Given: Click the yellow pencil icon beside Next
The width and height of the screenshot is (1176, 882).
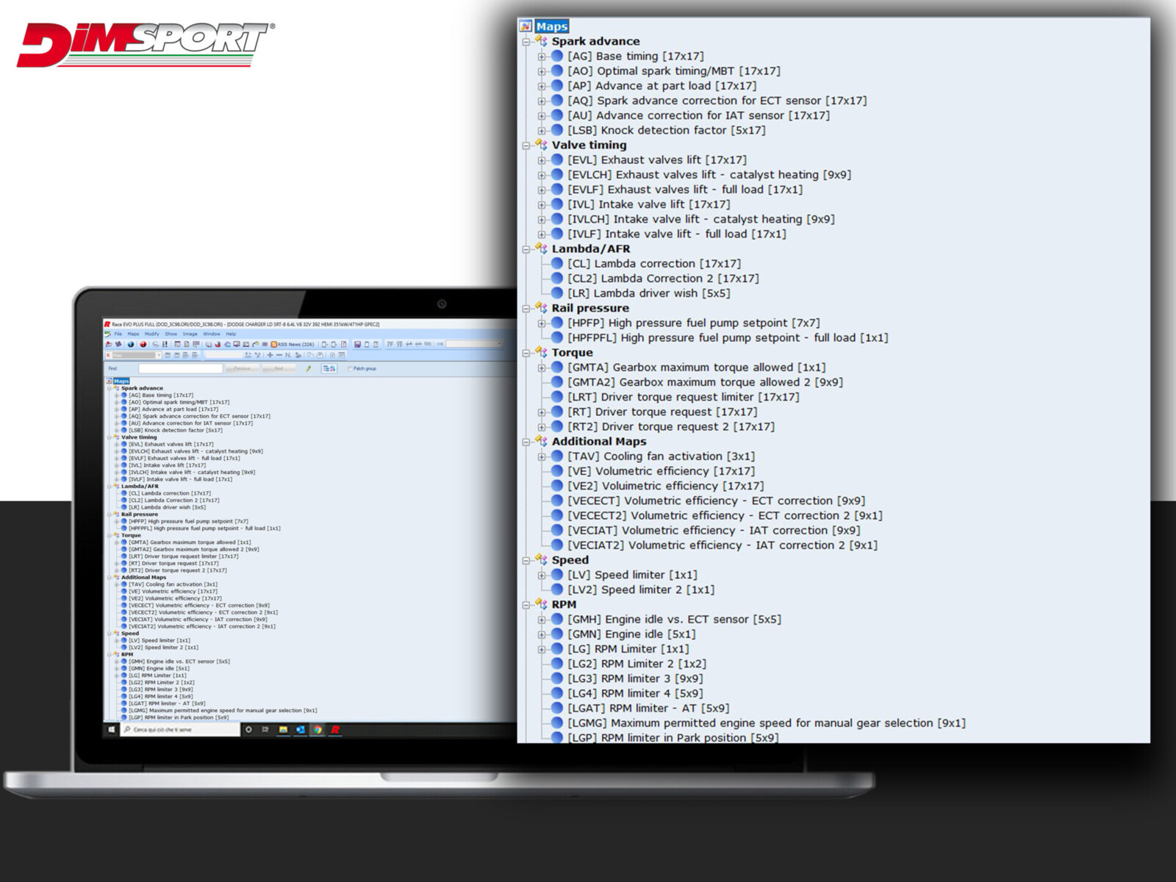Looking at the screenshot, I should tap(309, 368).
